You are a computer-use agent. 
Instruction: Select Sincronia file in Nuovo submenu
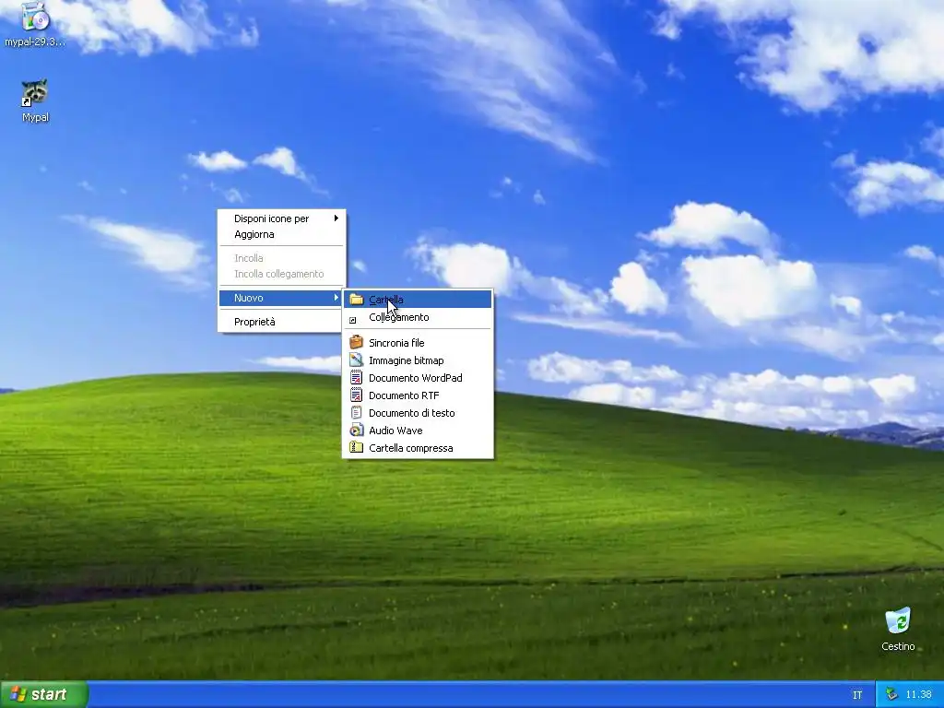[418, 343]
